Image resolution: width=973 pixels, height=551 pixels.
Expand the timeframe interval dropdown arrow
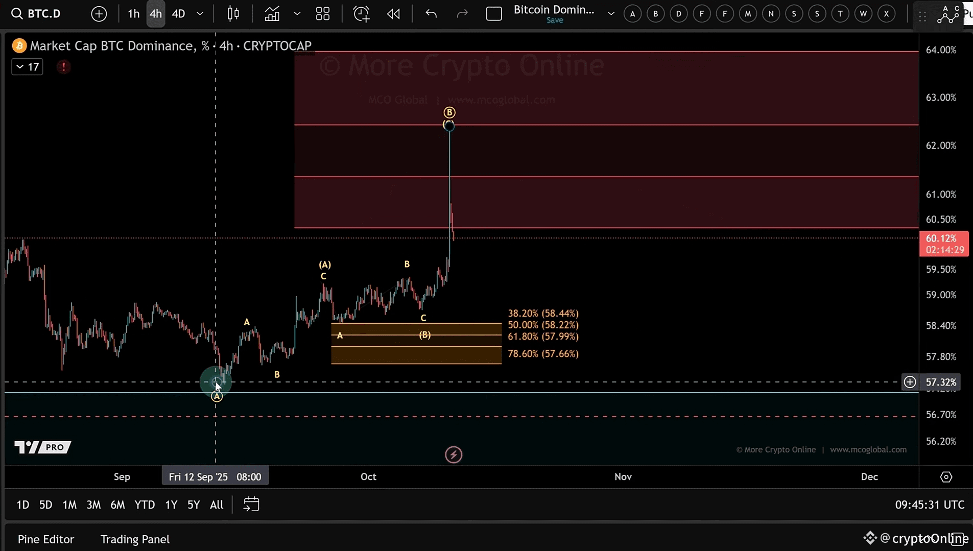200,14
